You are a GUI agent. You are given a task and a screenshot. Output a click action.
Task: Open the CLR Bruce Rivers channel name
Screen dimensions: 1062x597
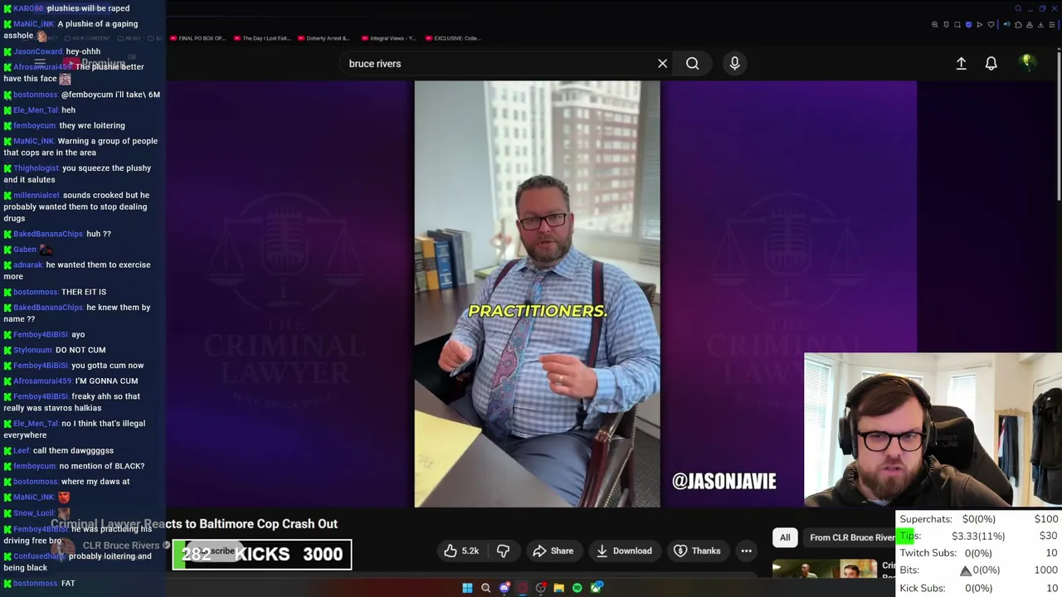(x=121, y=546)
